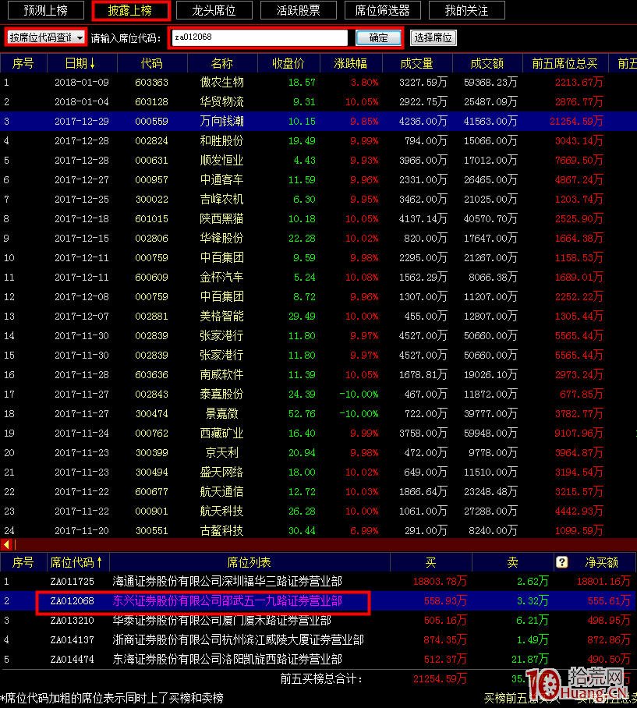Select the 和胜股份 row
The height and width of the screenshot is (708, 637).
tap(318, 141)
